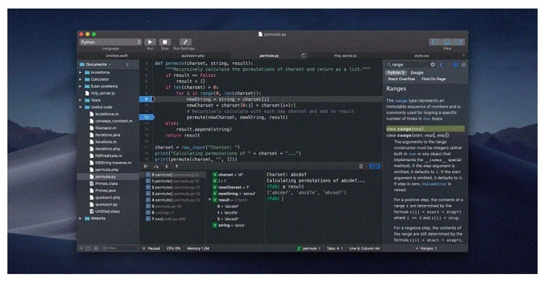Toggle breakpoint on line 12
Screen dimensions: 545x282
pos(147,117)
